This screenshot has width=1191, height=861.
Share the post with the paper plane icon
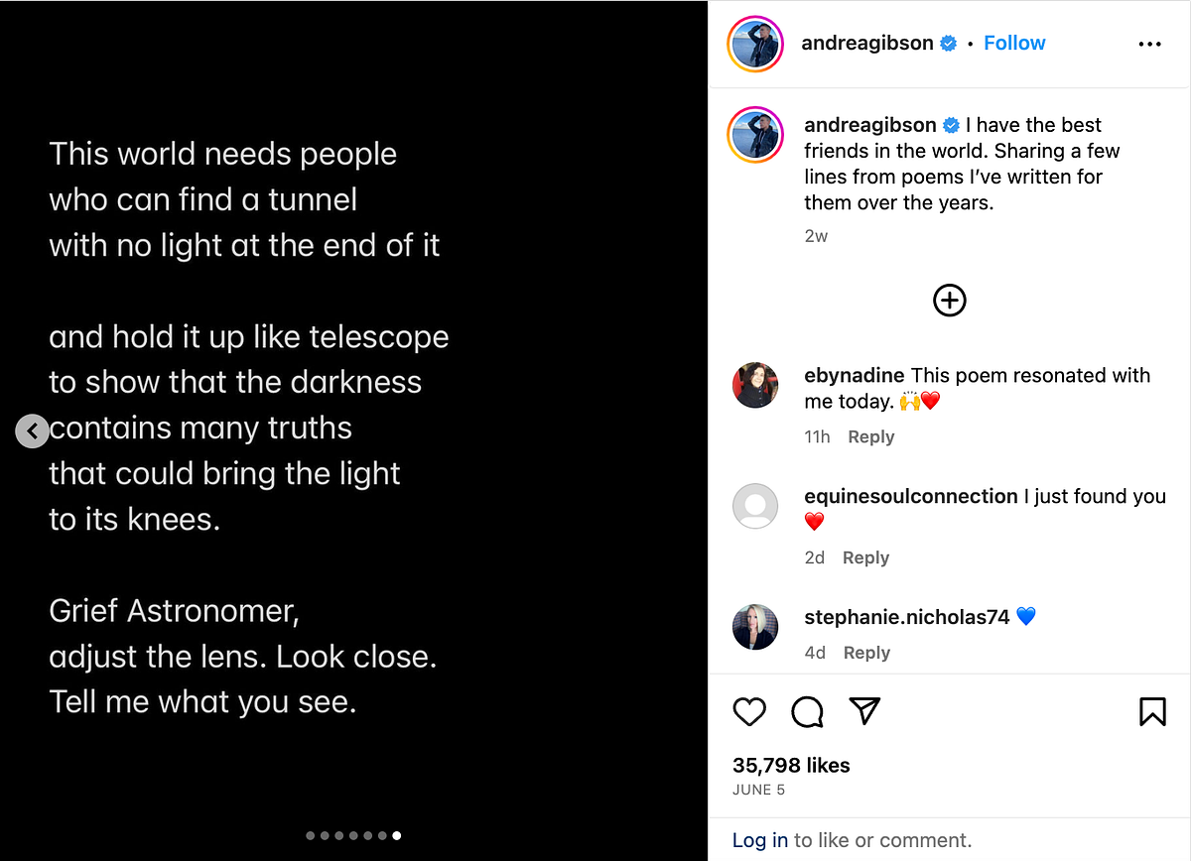[864, 710]
